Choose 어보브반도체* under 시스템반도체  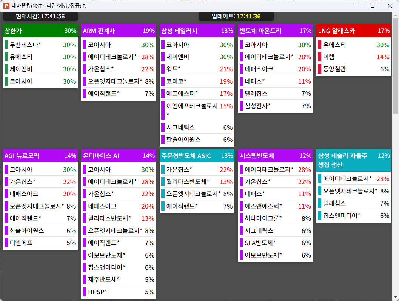(x=275, y=255)
